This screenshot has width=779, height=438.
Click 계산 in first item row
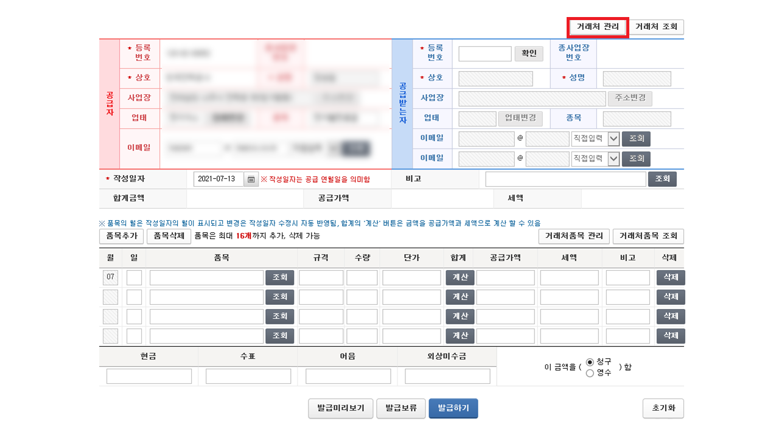tap(460, 277)
